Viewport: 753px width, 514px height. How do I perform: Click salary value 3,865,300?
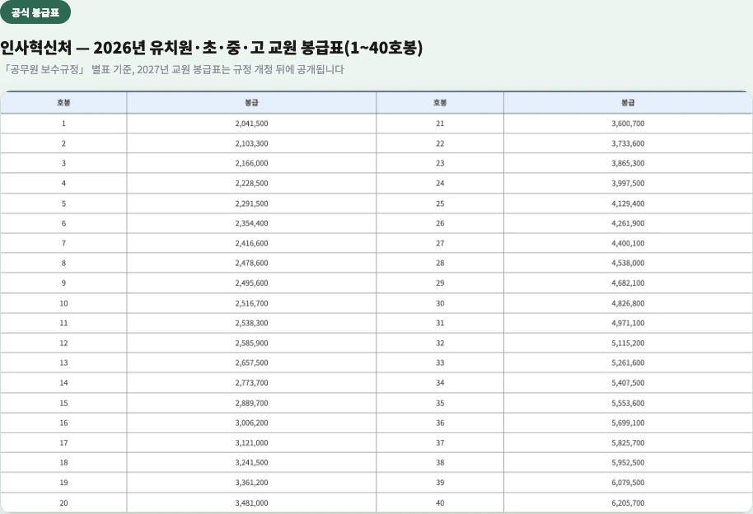pyautogui.click(x=628, y=163)
